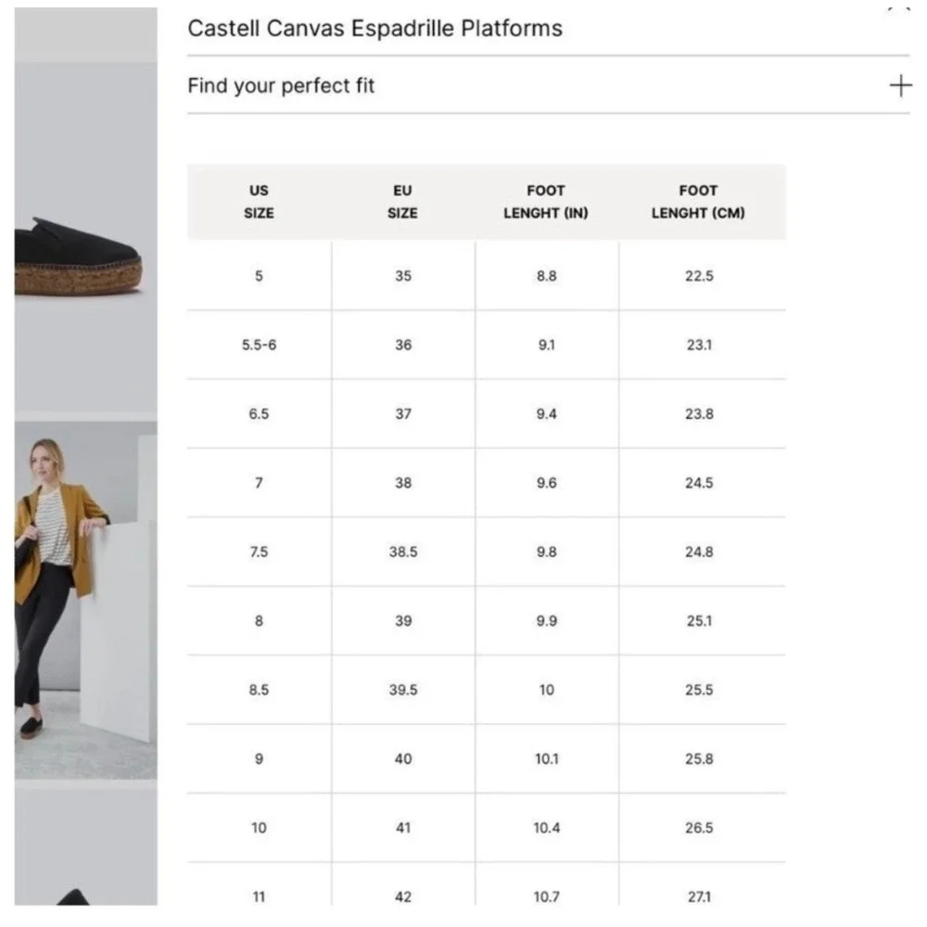The height and width of the screenshot is (927, 927).
Task: Select EU size 37 cell
Action: pyautogui.click(x=403, y=413)
